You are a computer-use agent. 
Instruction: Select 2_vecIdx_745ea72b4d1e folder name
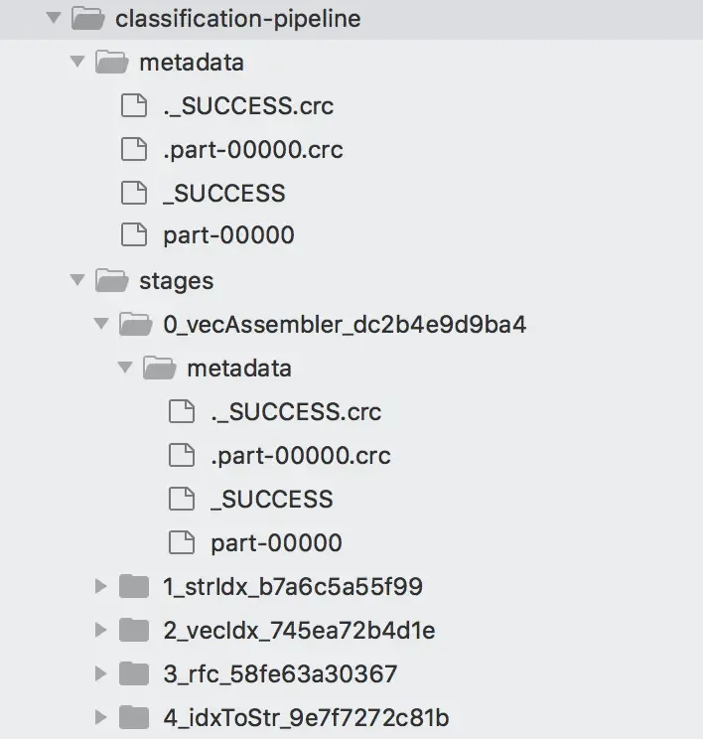(x=299, y=630)
